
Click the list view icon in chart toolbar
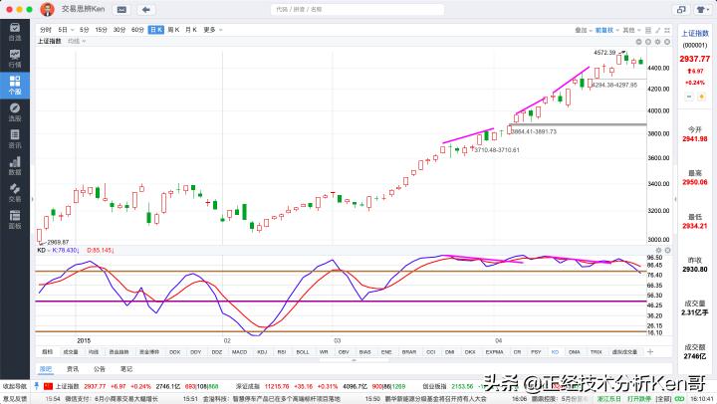648,30
